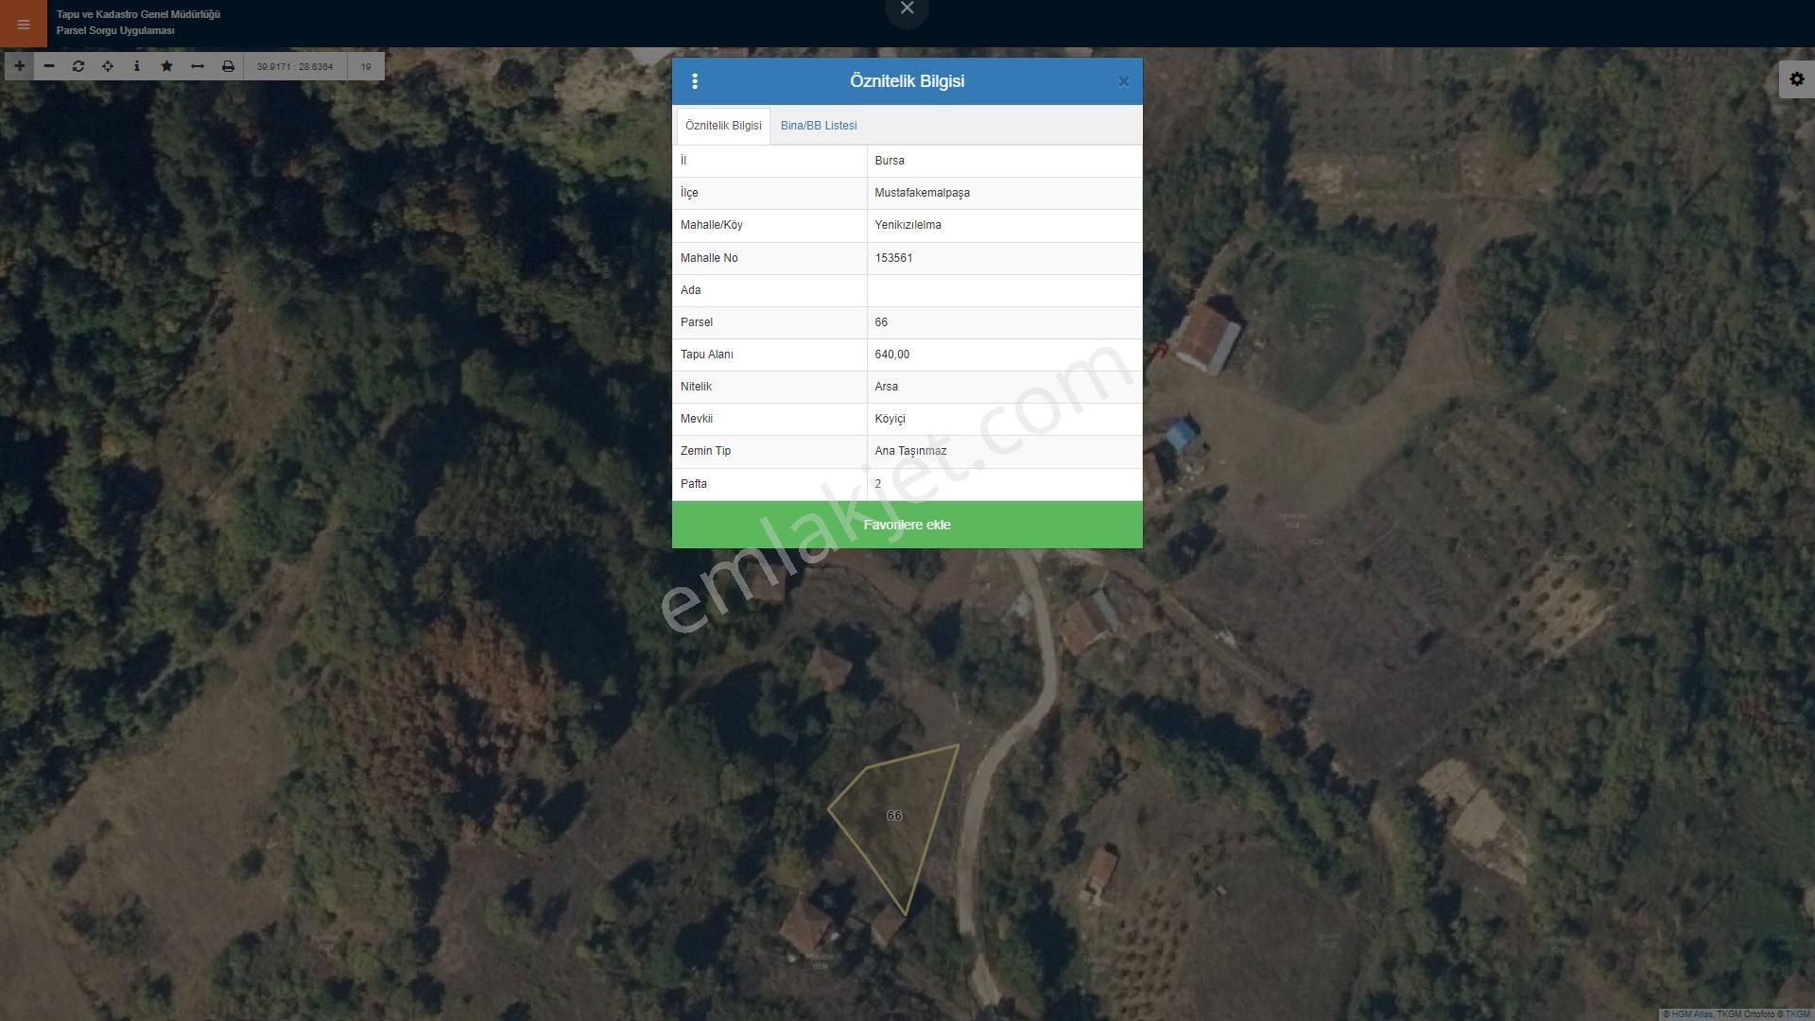Select the zoom in tool on map toolbar
This screenshot has width=1815, height=1021.
click(18, 66)
